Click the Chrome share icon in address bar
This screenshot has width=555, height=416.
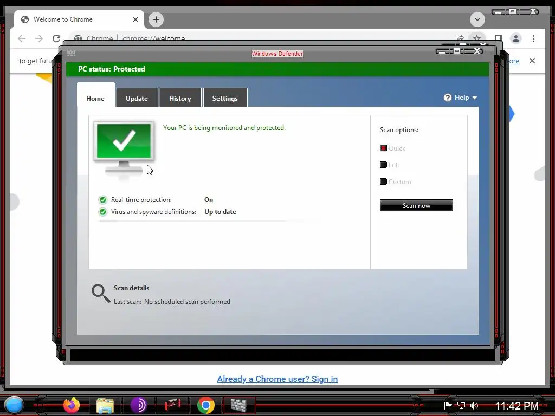click(460, 38)
